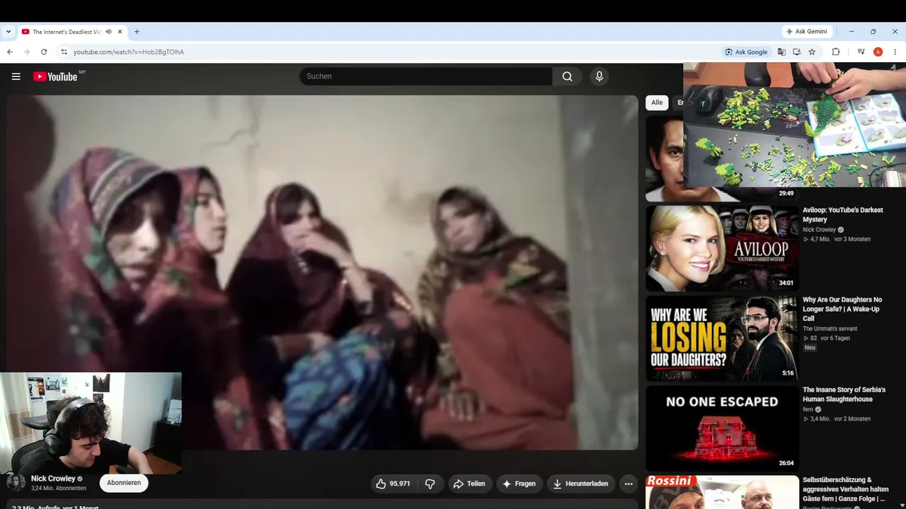Screen dimensions: 906x509
Task: Expand the tab search dropdown
Action: [x=8, y=32]
